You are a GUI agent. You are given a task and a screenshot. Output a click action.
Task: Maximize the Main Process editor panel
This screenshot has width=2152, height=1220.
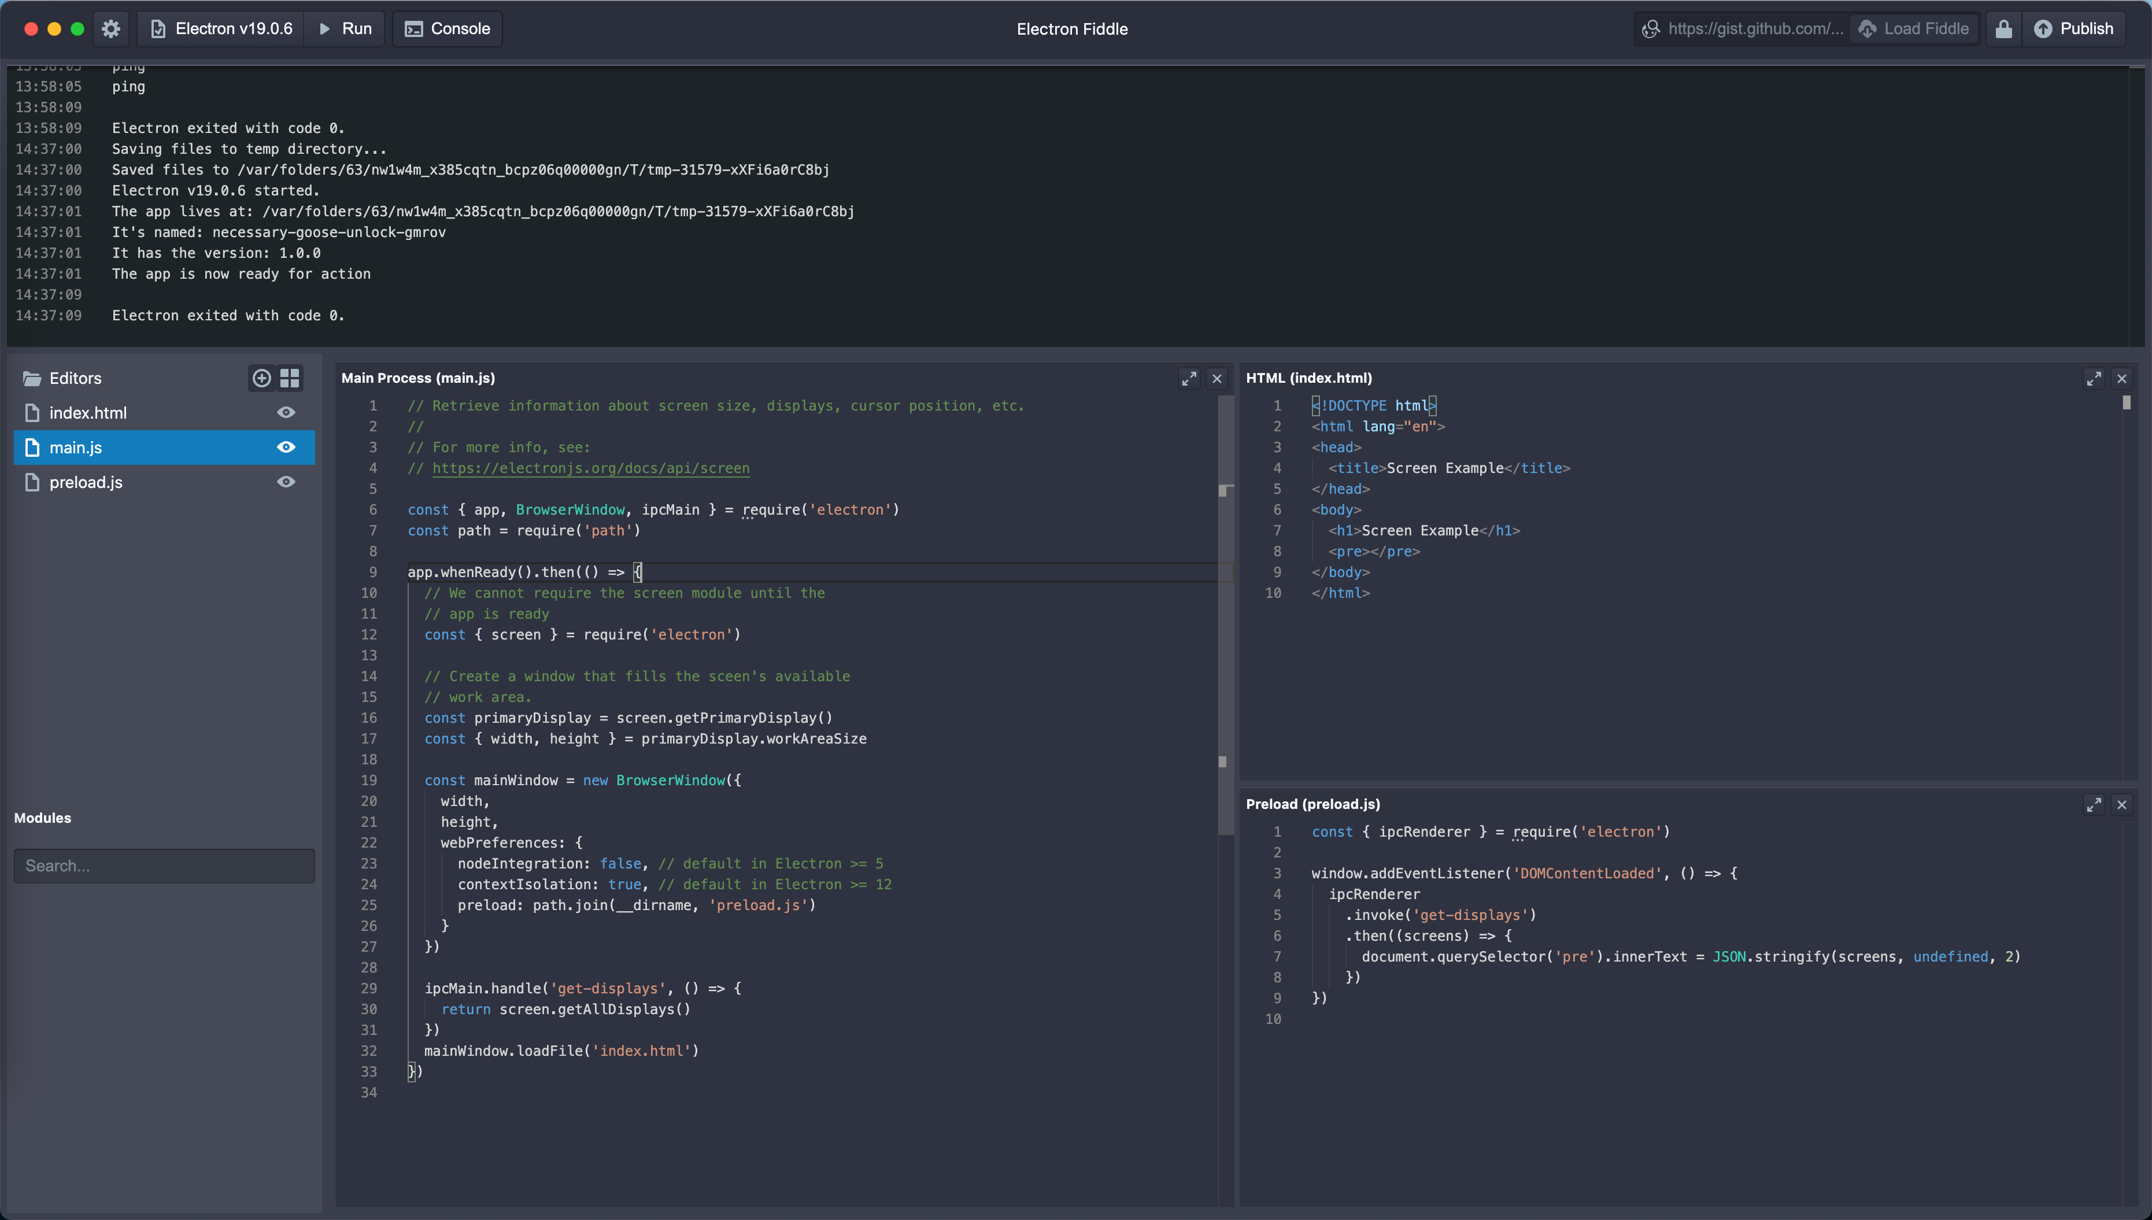tap(1189, 379)
